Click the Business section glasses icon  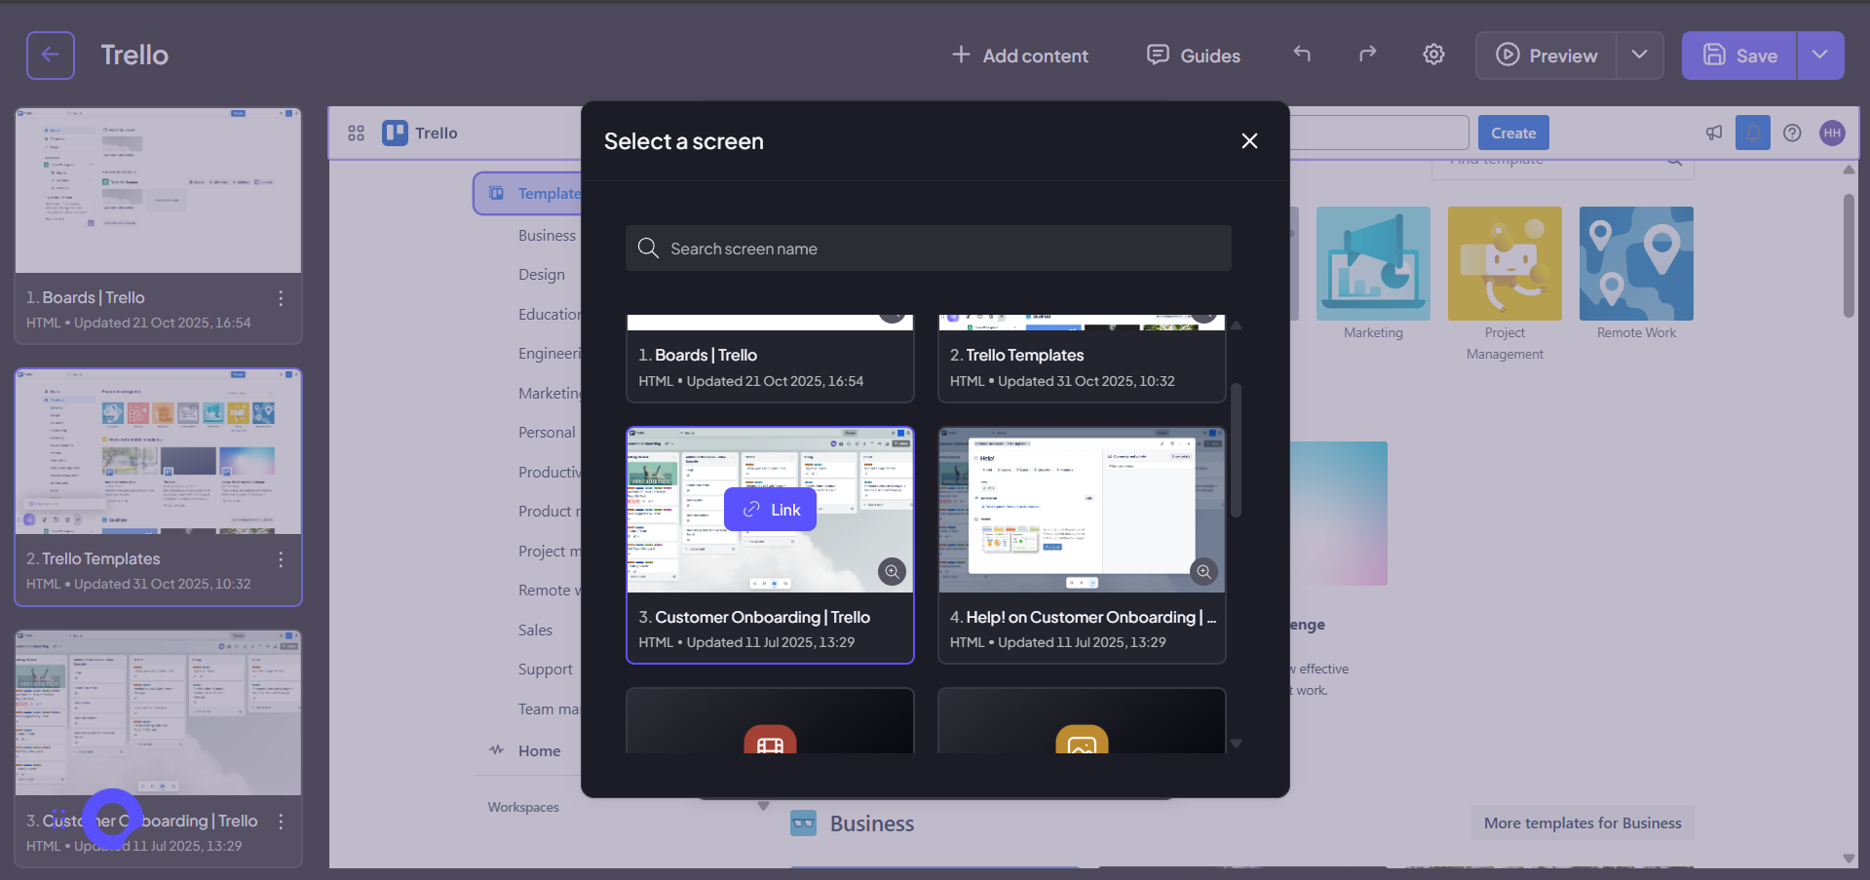click(803, 823)
